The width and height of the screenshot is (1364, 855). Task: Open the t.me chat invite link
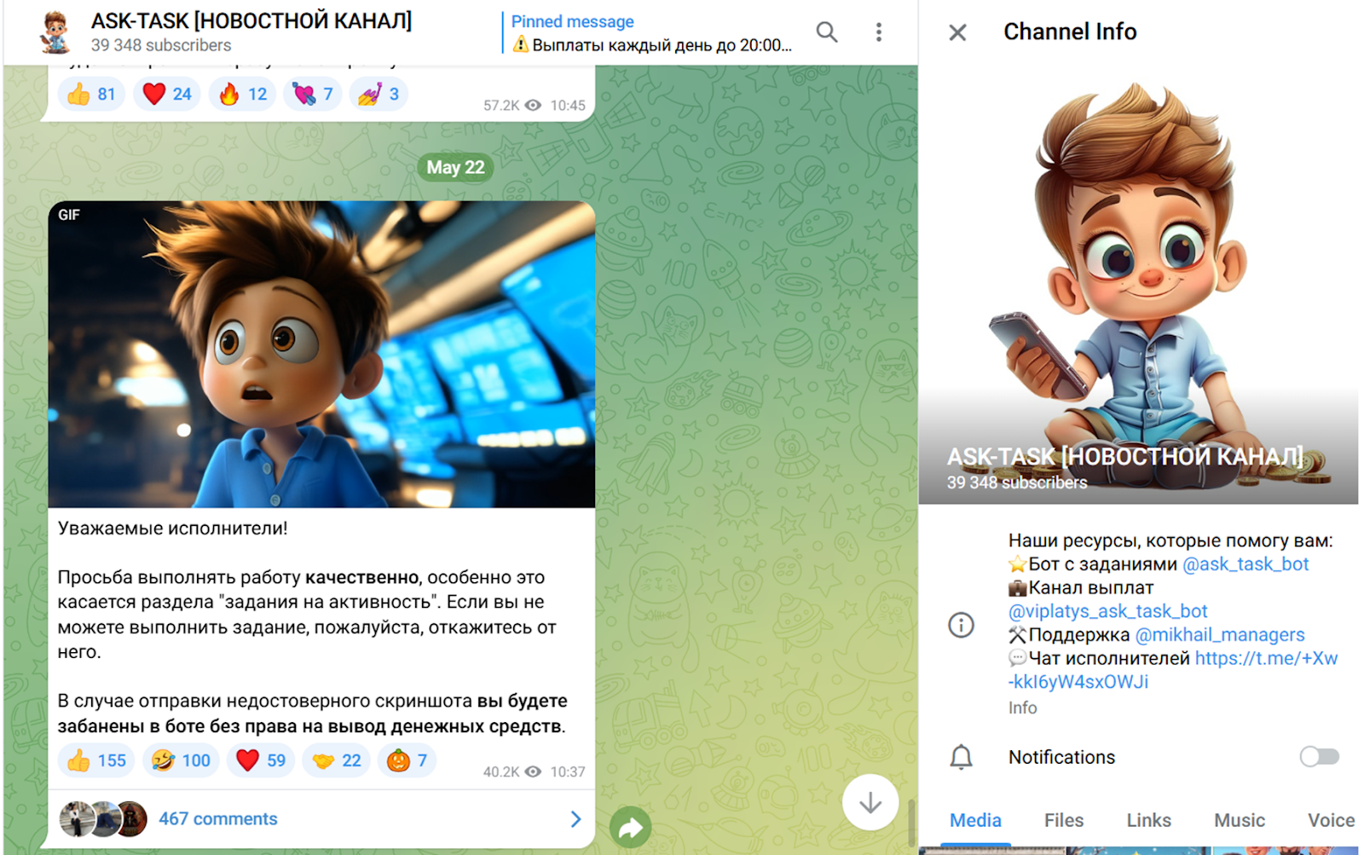[1174, 670]
